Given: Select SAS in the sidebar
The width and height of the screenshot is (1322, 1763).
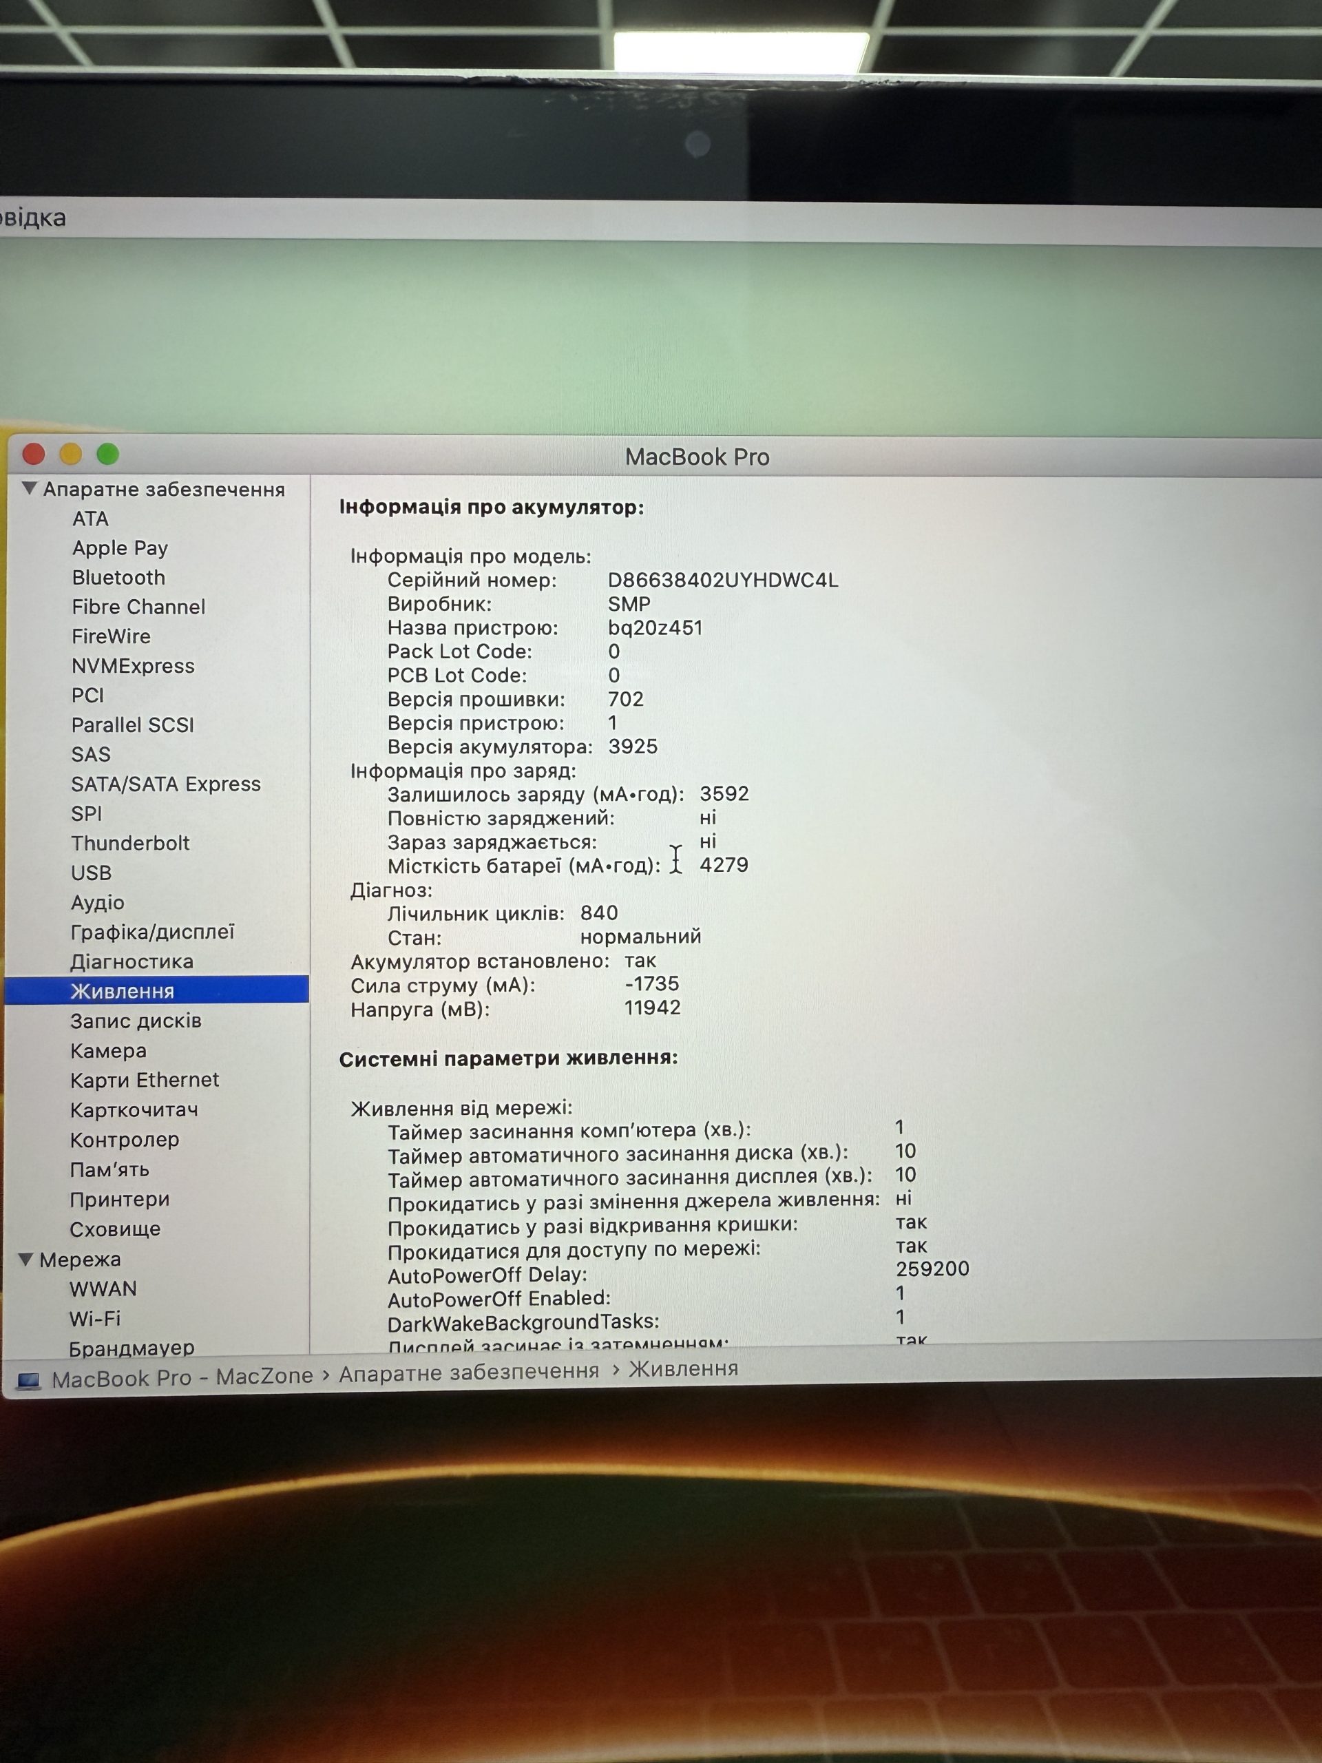Looking at the screenshot, I should (x=91, y=755).
